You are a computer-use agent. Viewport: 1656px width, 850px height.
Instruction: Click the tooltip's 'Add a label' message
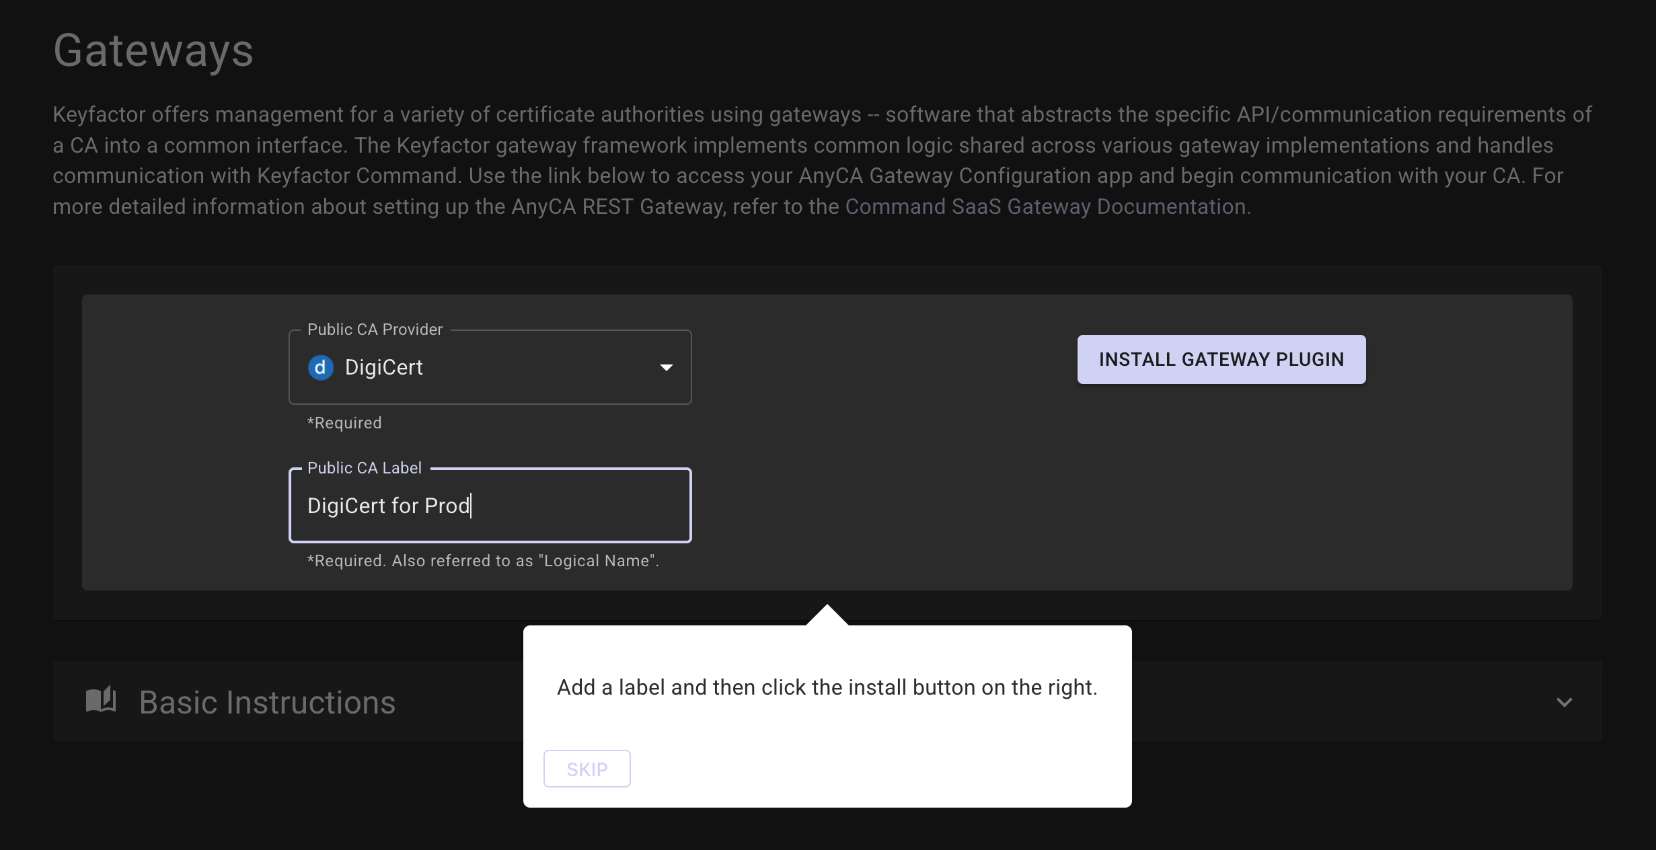827,687
